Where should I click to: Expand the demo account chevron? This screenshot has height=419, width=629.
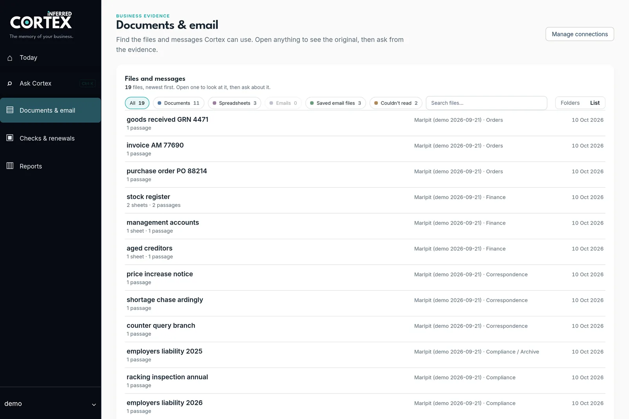coord(94,404)
